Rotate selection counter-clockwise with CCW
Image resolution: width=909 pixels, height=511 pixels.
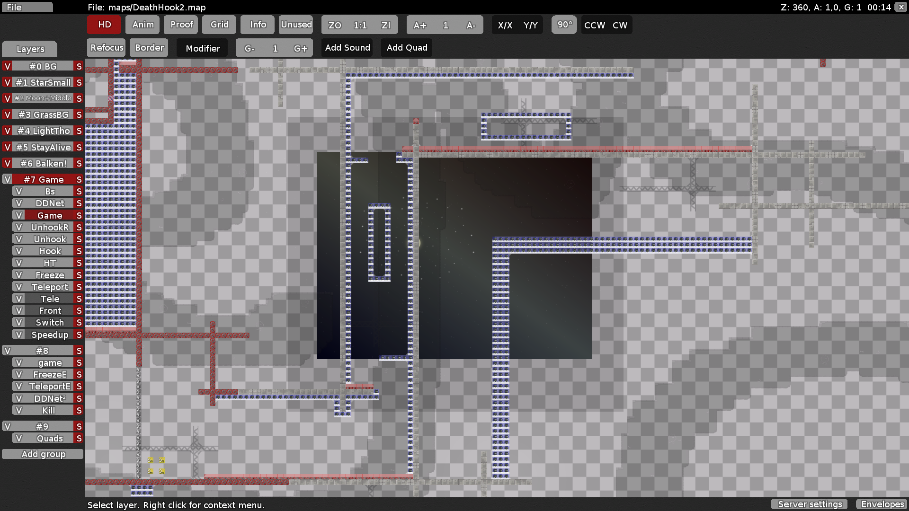coord(594,25)
